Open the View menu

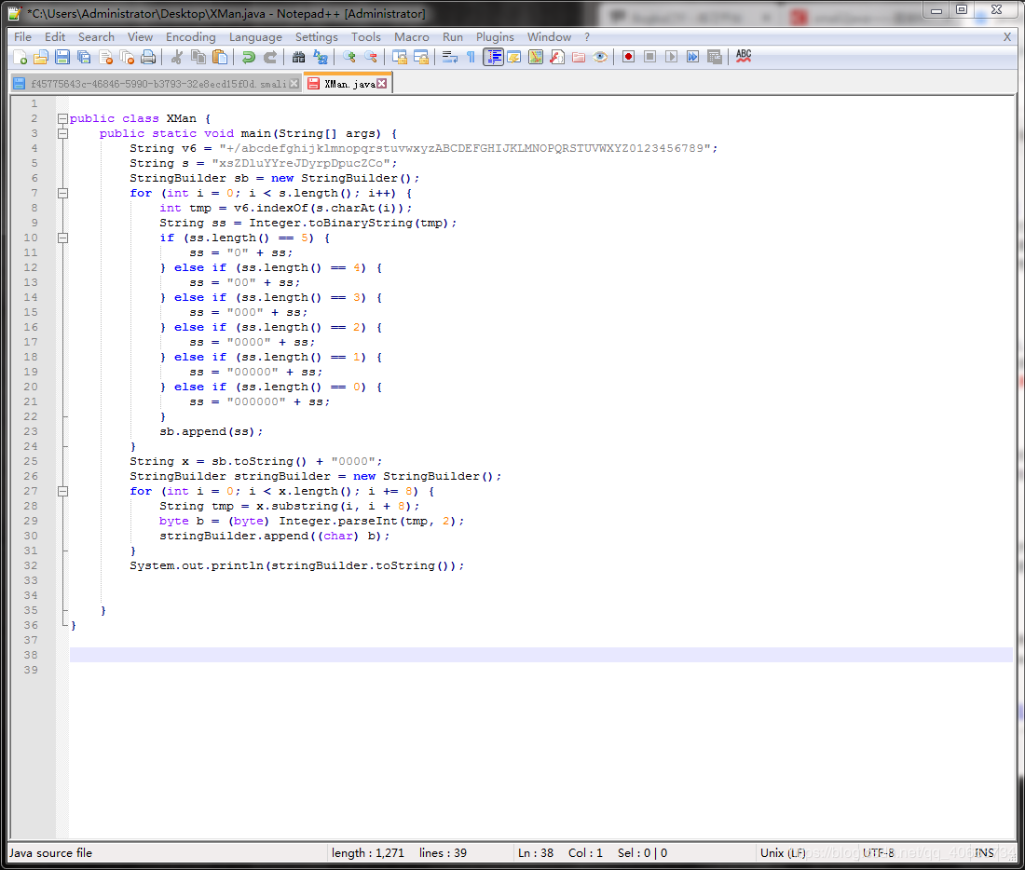(x=140, y=37)
